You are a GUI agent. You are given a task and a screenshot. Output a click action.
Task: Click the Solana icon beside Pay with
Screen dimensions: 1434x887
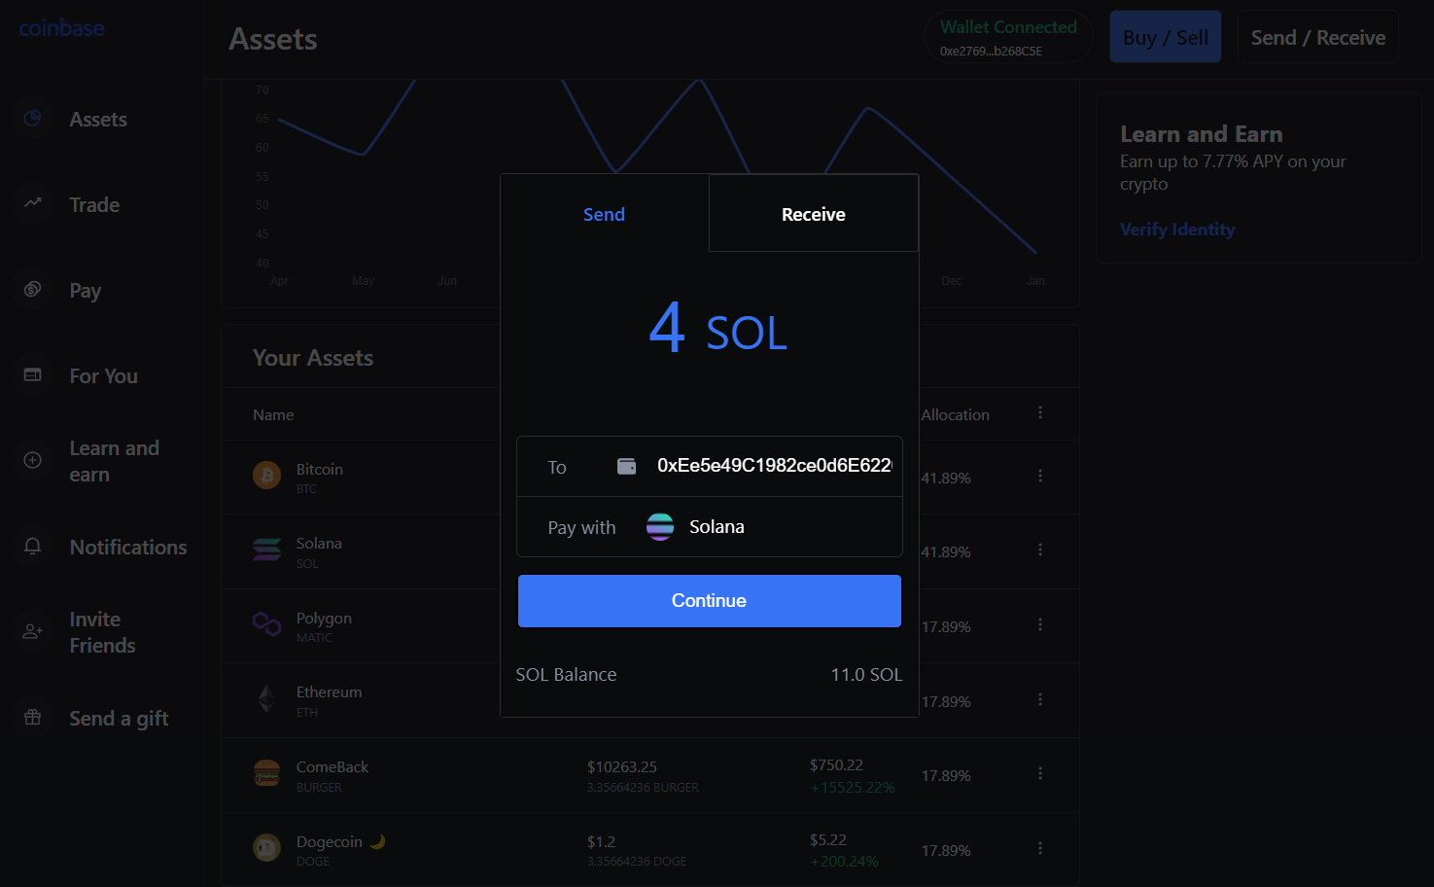pyautogui.click(x=660, y=526)
